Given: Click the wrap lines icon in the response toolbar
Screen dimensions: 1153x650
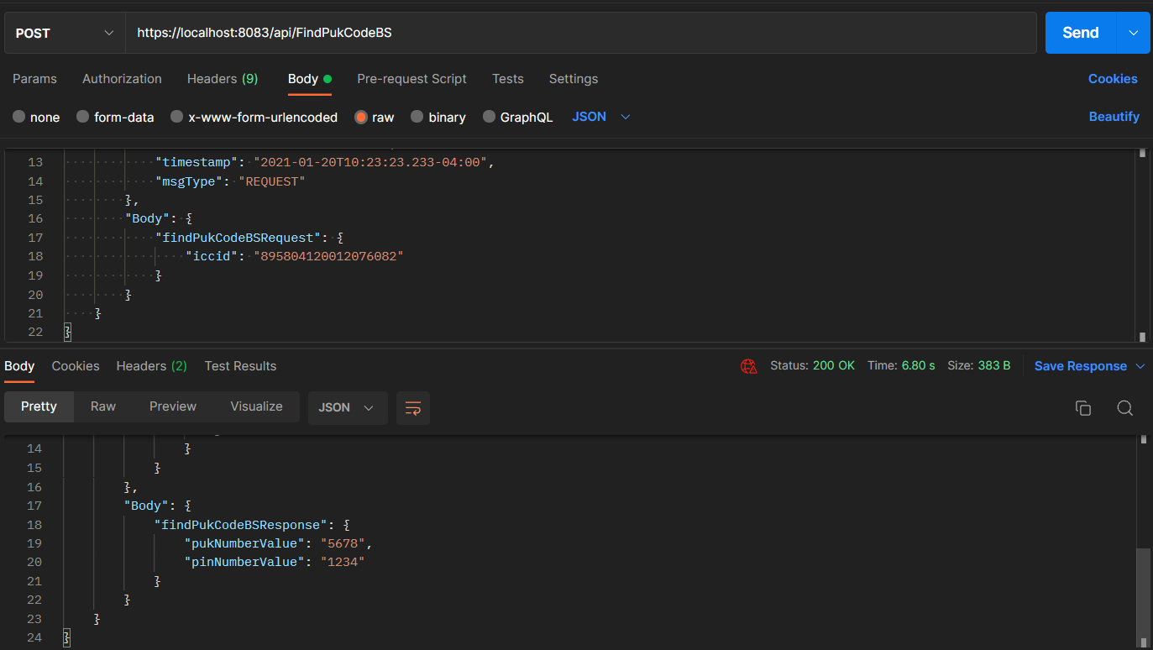Looking at the screenshot, I should [x=413, y=408].
